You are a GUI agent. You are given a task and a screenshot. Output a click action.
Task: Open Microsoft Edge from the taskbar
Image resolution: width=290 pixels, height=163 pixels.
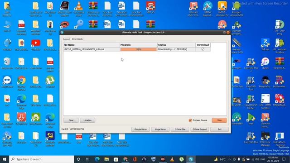point(97,159)
